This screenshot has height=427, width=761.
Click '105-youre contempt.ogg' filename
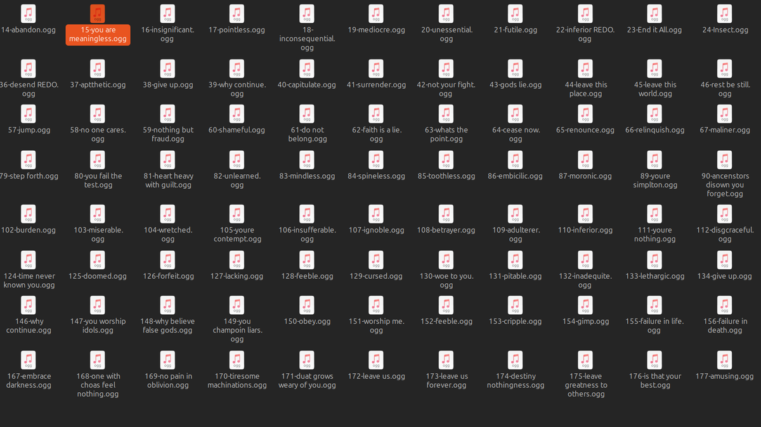237,234
